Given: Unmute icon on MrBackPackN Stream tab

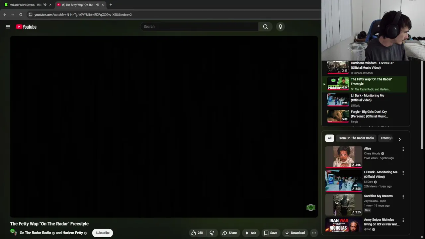Looking at the screenshot, I should [x=45, y=5].
